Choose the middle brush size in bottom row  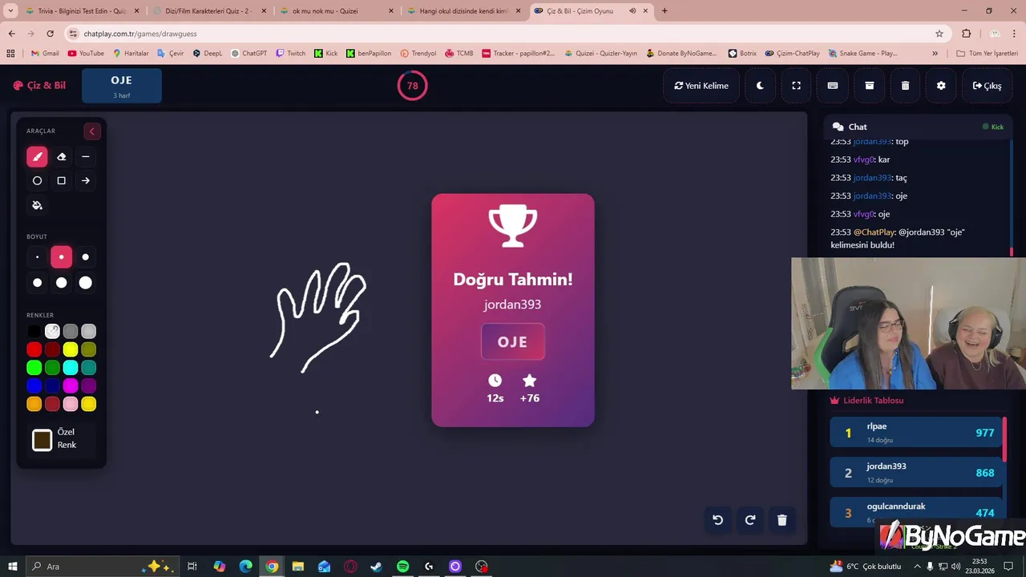click(x=61, y=283)
